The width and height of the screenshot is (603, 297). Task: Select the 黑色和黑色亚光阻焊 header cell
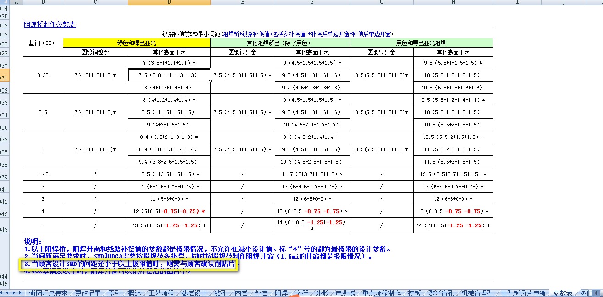click(x=421, y=43)
